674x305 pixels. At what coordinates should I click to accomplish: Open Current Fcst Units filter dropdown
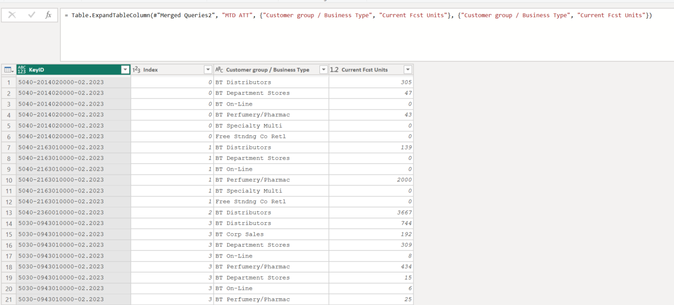407,70
